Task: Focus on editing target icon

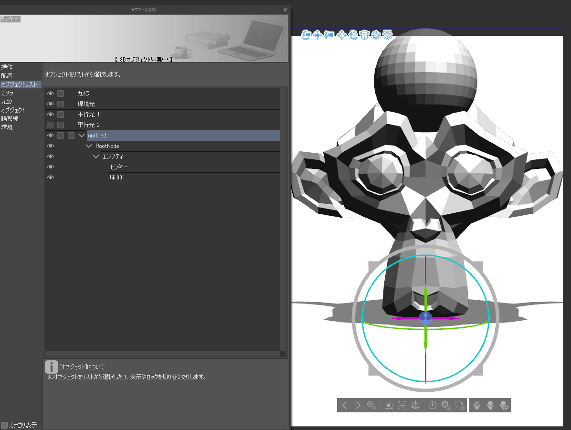Action: coord(402,405)
